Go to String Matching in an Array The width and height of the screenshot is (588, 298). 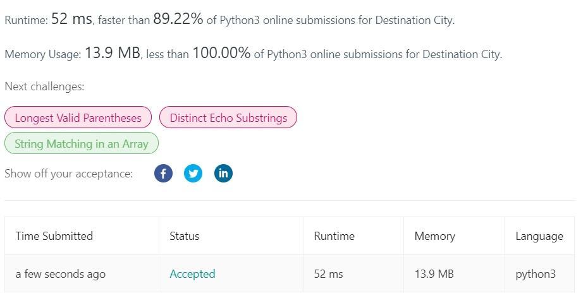point(82,144)
